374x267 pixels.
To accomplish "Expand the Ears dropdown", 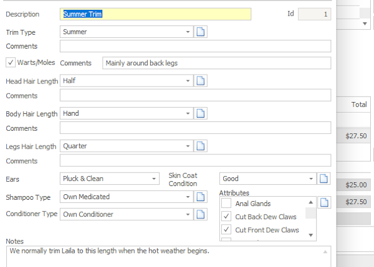I will 154,179.
